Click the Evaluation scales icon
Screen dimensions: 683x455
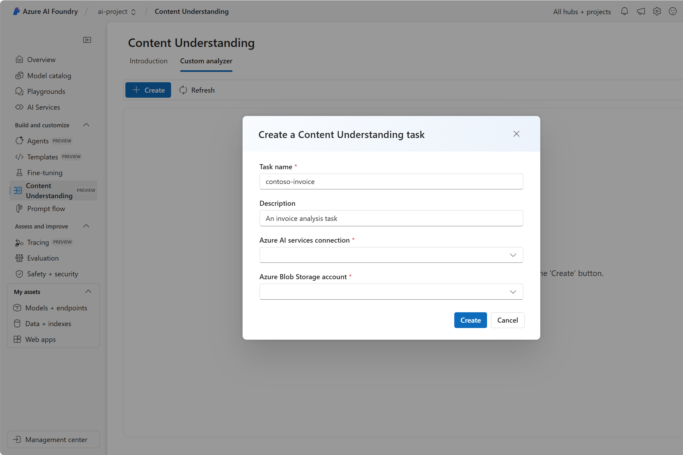pos(19,258)
